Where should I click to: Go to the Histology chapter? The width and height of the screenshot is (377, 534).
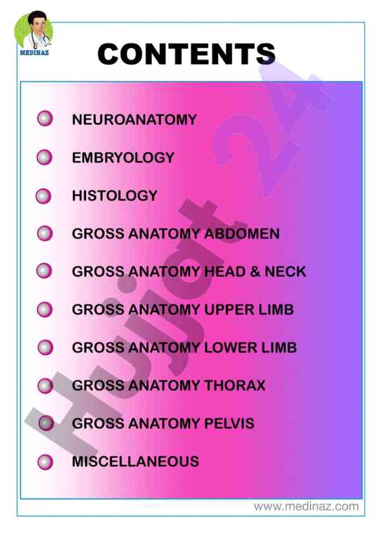click(115, 196)
